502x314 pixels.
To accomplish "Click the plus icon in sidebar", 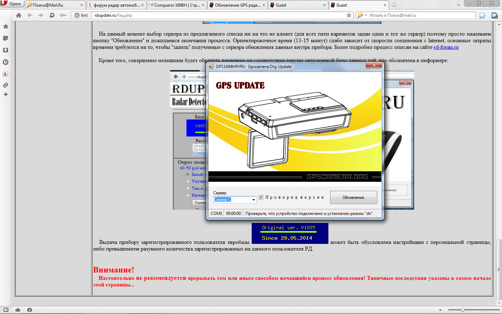I will tap(6, 95).
